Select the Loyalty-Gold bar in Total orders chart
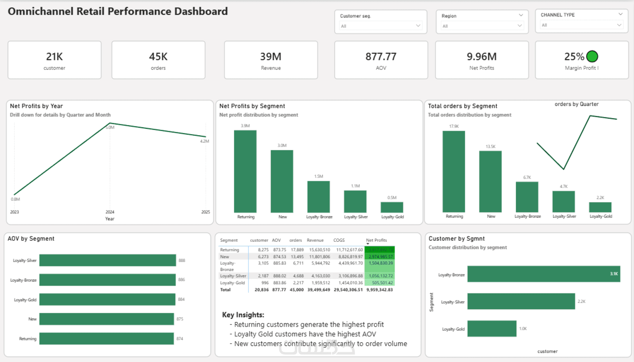 point(600,207)
